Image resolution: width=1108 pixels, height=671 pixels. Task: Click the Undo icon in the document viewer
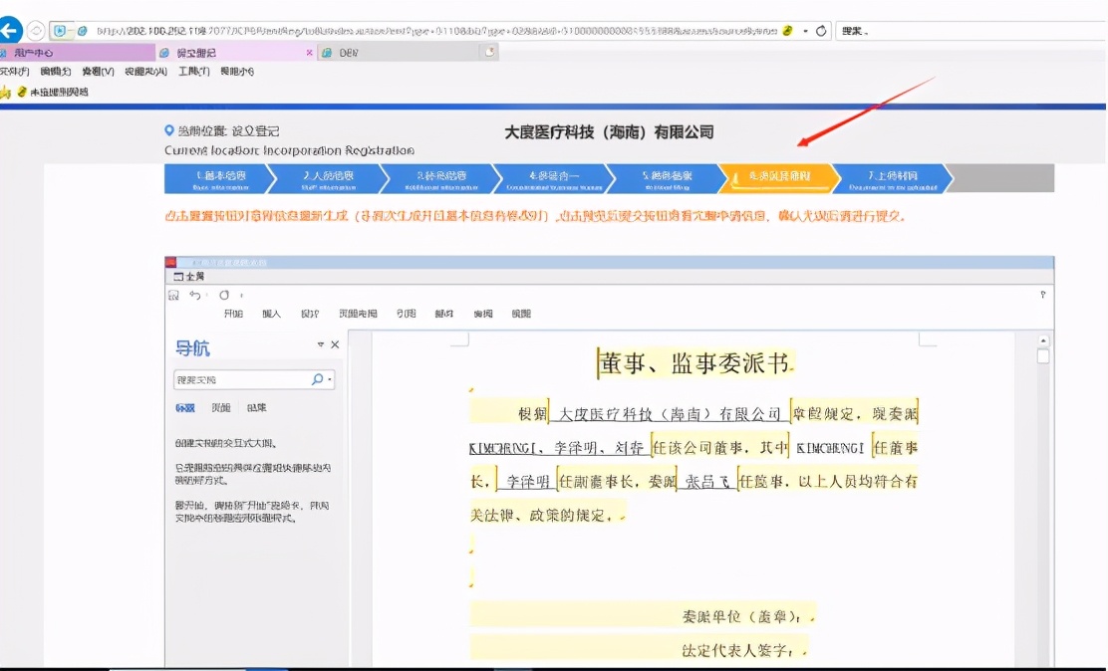(195, 294)
